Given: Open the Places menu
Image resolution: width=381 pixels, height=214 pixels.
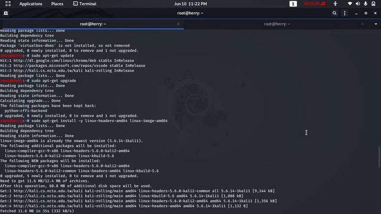Looking at the screenshot, I should tap(57, 4).
